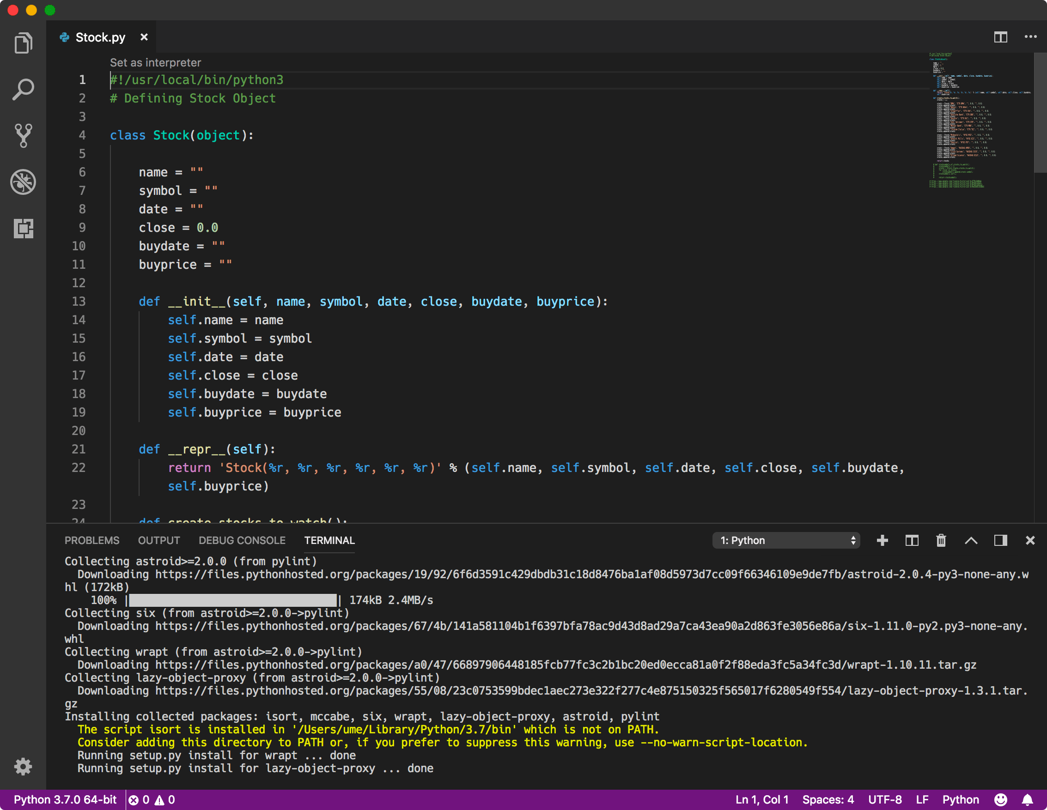
Task: Toggle the panel position to the right
Action: coord(1000,540)
